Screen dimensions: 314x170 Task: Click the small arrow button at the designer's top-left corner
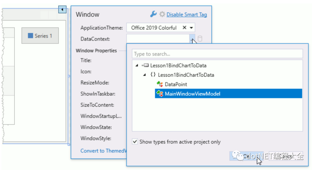(x=62, y=9)
